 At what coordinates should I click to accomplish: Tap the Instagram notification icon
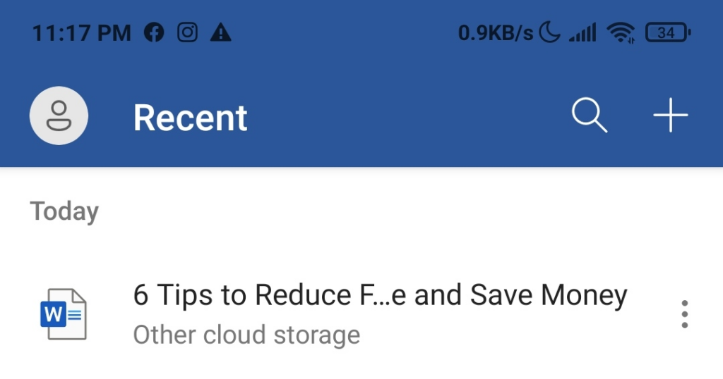(187, 32)
